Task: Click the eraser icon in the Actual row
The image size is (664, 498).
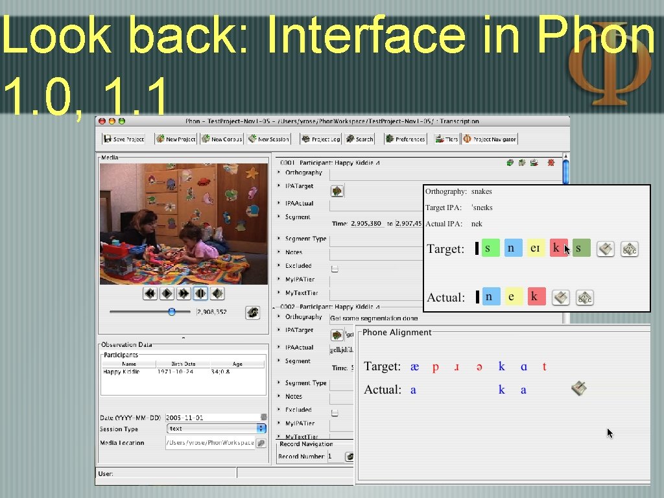Action: 561,298
